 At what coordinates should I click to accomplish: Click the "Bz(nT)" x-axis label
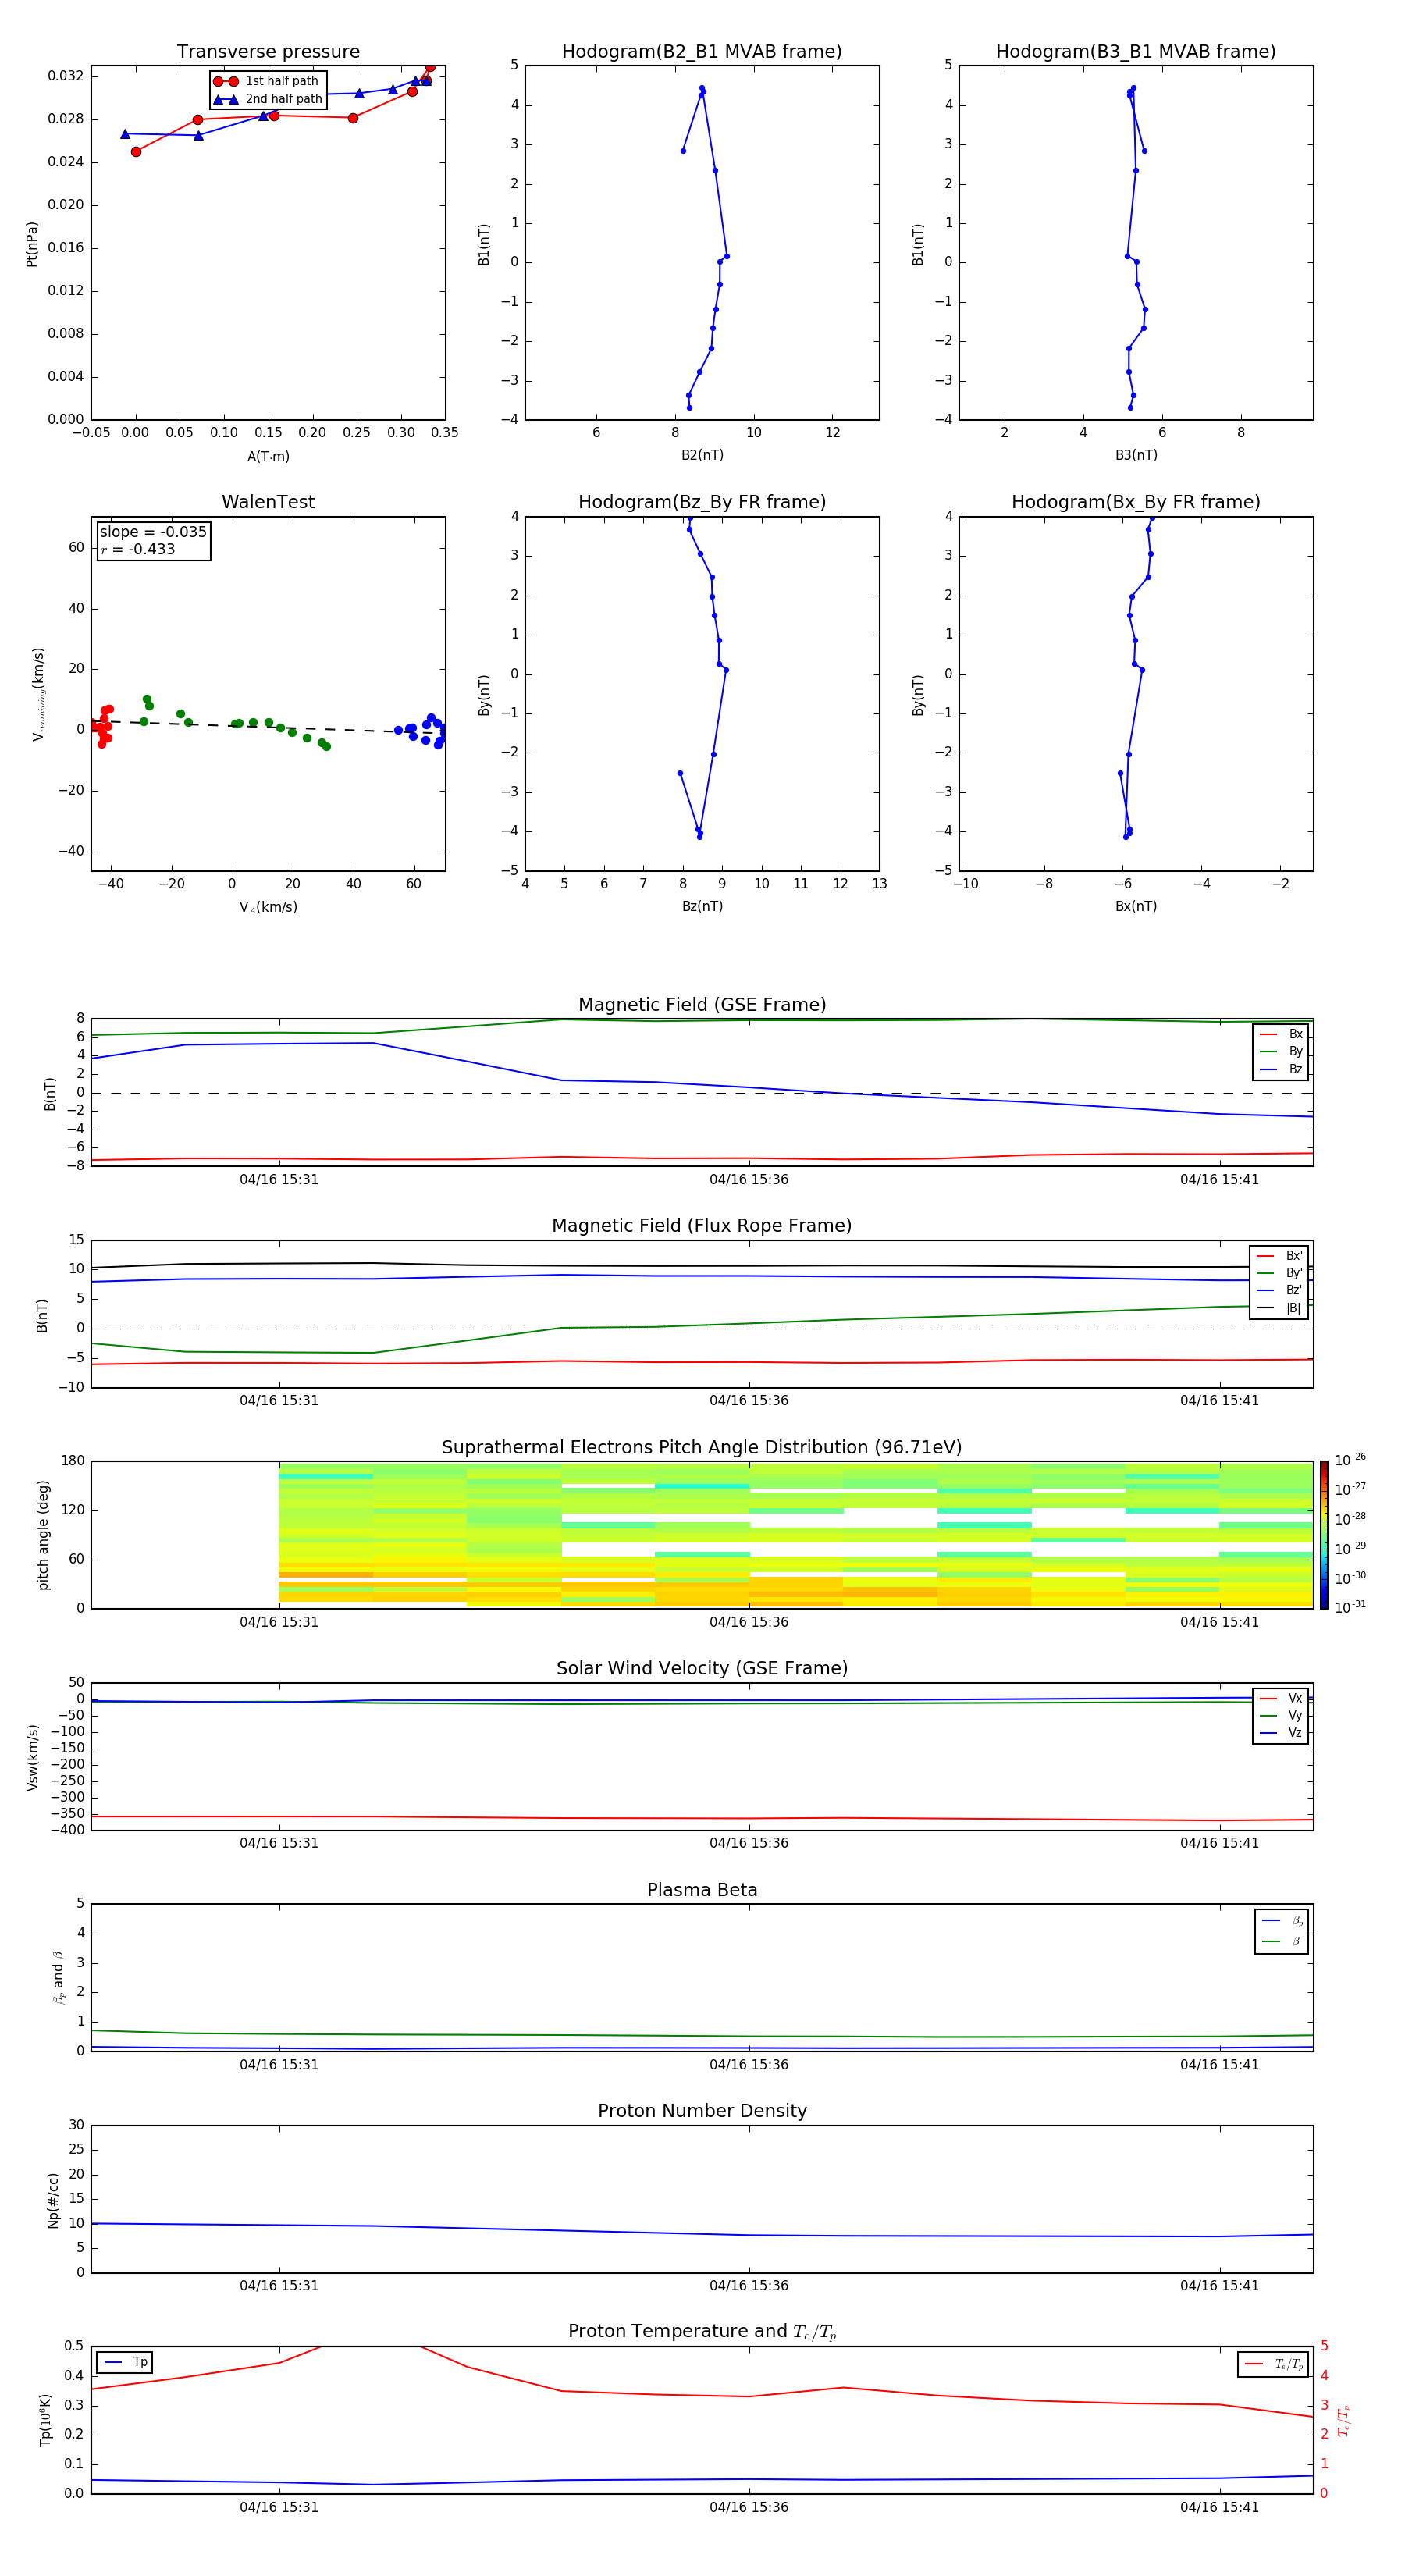click(x=702, y=907)
